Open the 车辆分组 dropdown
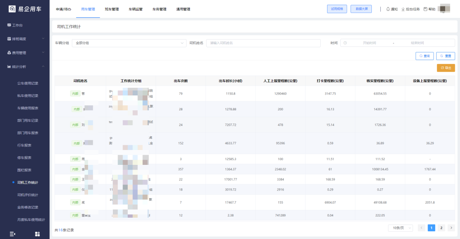The image size is (460, 239). click(x=129, y=43)
